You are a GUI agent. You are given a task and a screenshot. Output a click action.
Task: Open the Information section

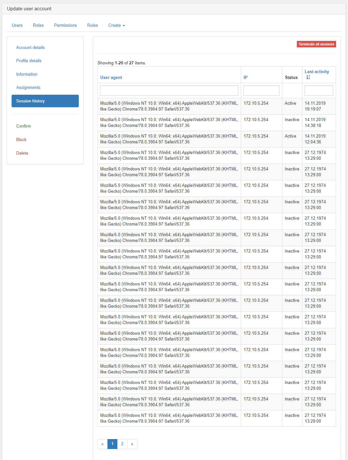click(x=27, y=74)
